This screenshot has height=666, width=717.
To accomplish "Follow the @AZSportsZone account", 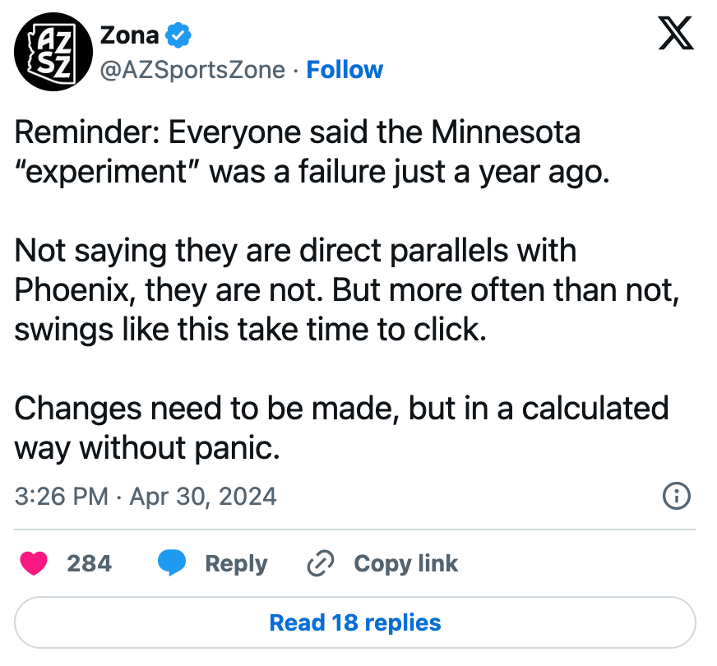I will pos(345,70).
